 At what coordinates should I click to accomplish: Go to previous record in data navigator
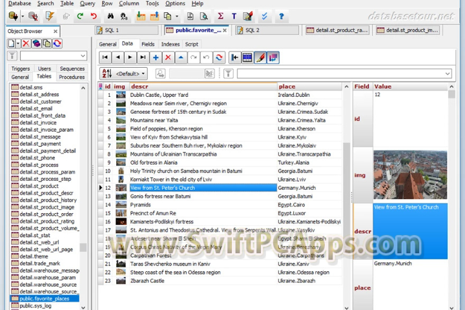click(118, 57)
